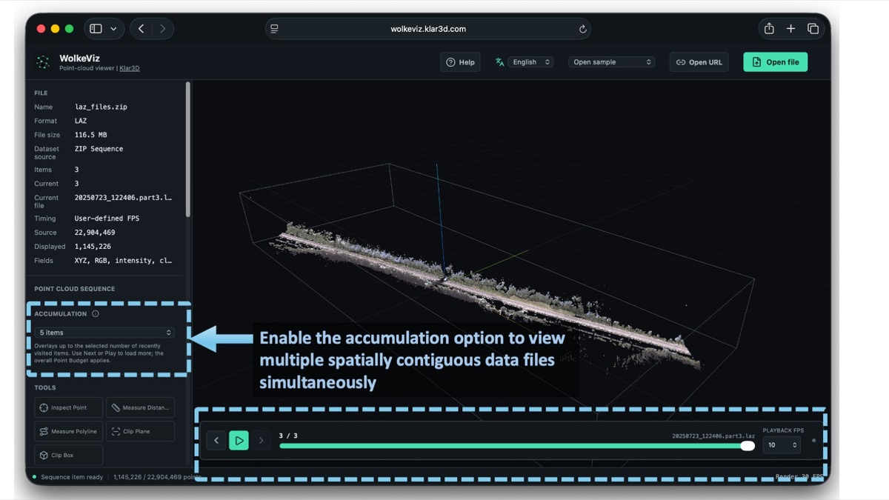Click the Fields value XYZ, RGB, intensity

(124, 261)
